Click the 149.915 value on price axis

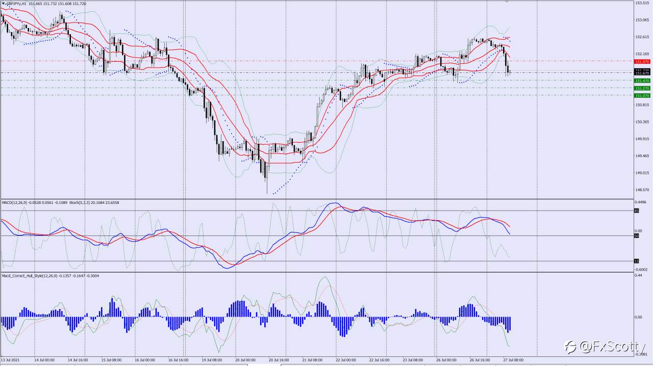(642, 139)
